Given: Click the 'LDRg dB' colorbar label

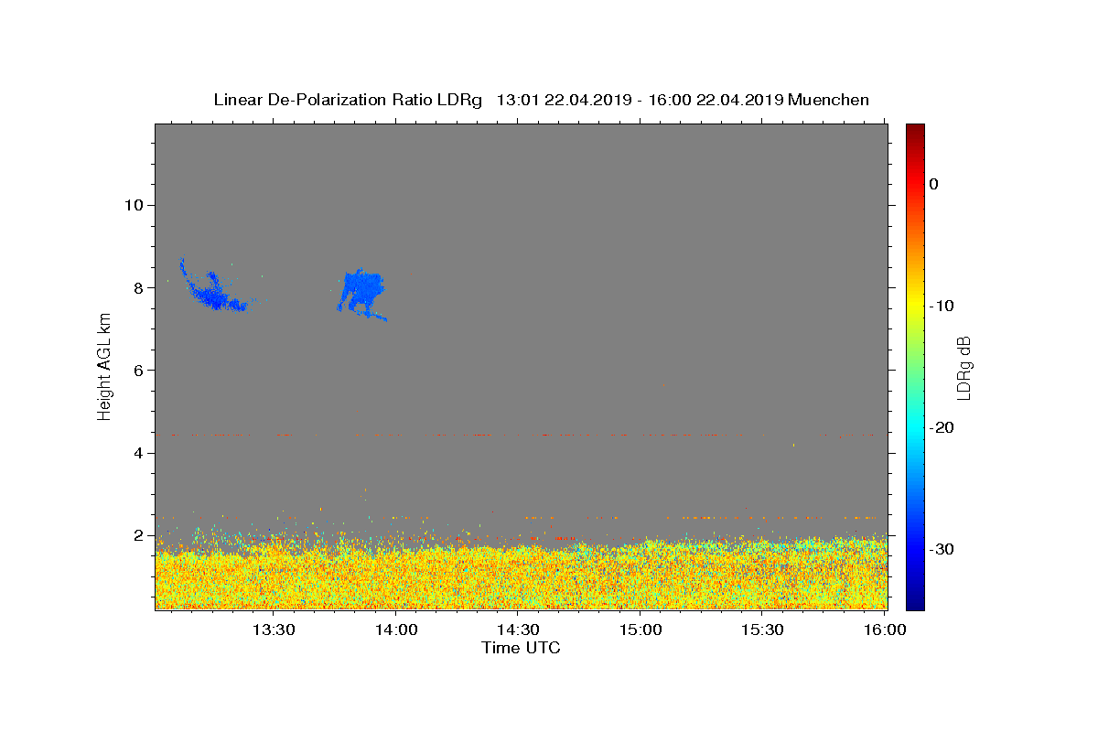Looking at the screenshot, I should click(x=963, y=367).
